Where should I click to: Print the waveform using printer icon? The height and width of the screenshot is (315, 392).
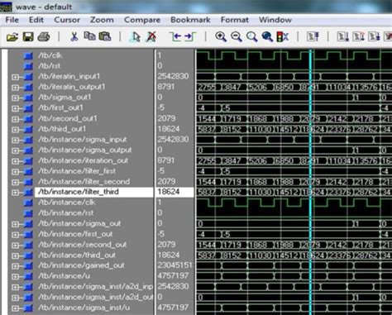coord(44,36)
